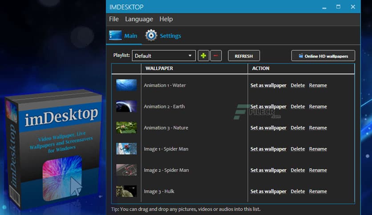The height and width of the screenshot is (215, 372).
Task: Rename Animation 1 - Water
Action: tap(318, 85)
